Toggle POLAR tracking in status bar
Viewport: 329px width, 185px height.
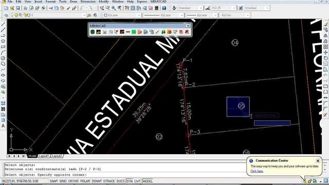(x=85, y=181)
